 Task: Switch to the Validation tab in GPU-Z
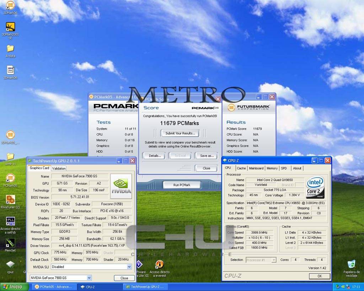59,168
